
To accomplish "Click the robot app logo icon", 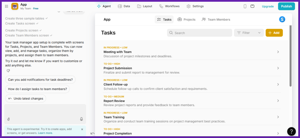I will [x=15, y=6].
